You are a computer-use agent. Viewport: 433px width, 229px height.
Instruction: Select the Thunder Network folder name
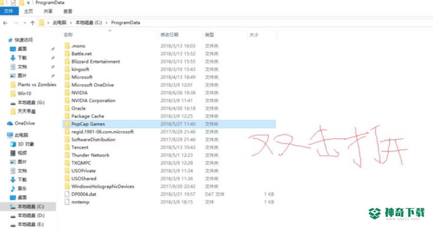pos(90,155)
